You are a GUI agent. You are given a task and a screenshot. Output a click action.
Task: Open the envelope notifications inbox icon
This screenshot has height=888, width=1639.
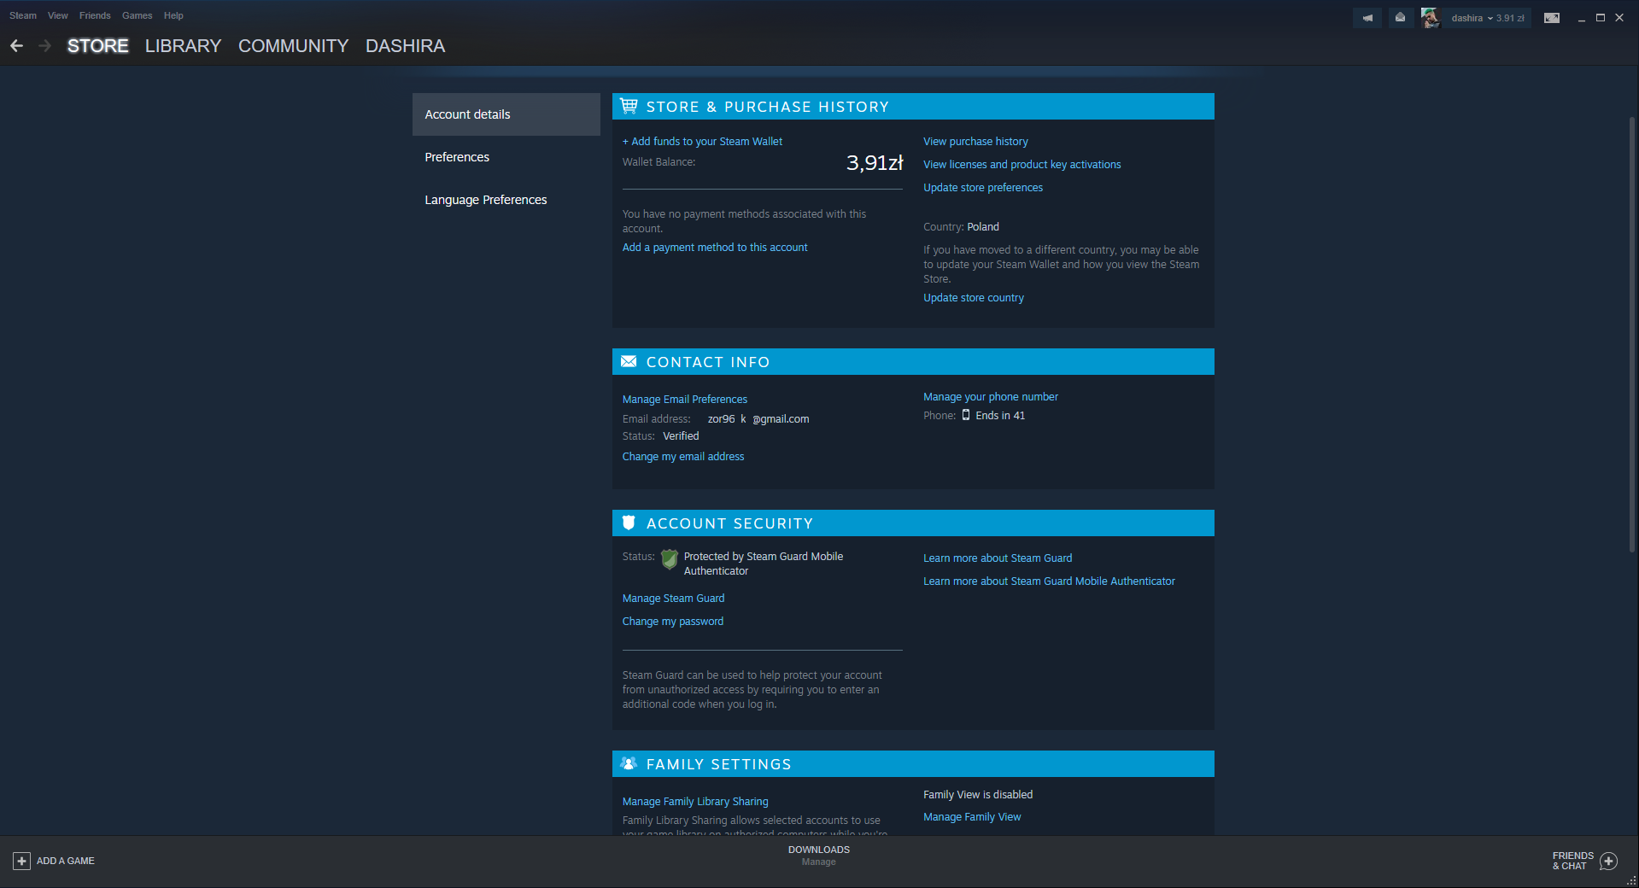click(1401, 18)
